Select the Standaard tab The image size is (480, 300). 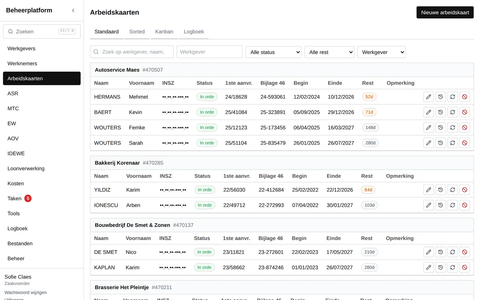[x=106, y=32]
